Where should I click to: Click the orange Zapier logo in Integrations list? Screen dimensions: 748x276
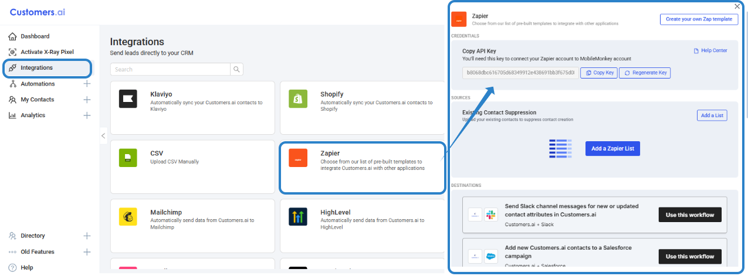pos(298,158)
